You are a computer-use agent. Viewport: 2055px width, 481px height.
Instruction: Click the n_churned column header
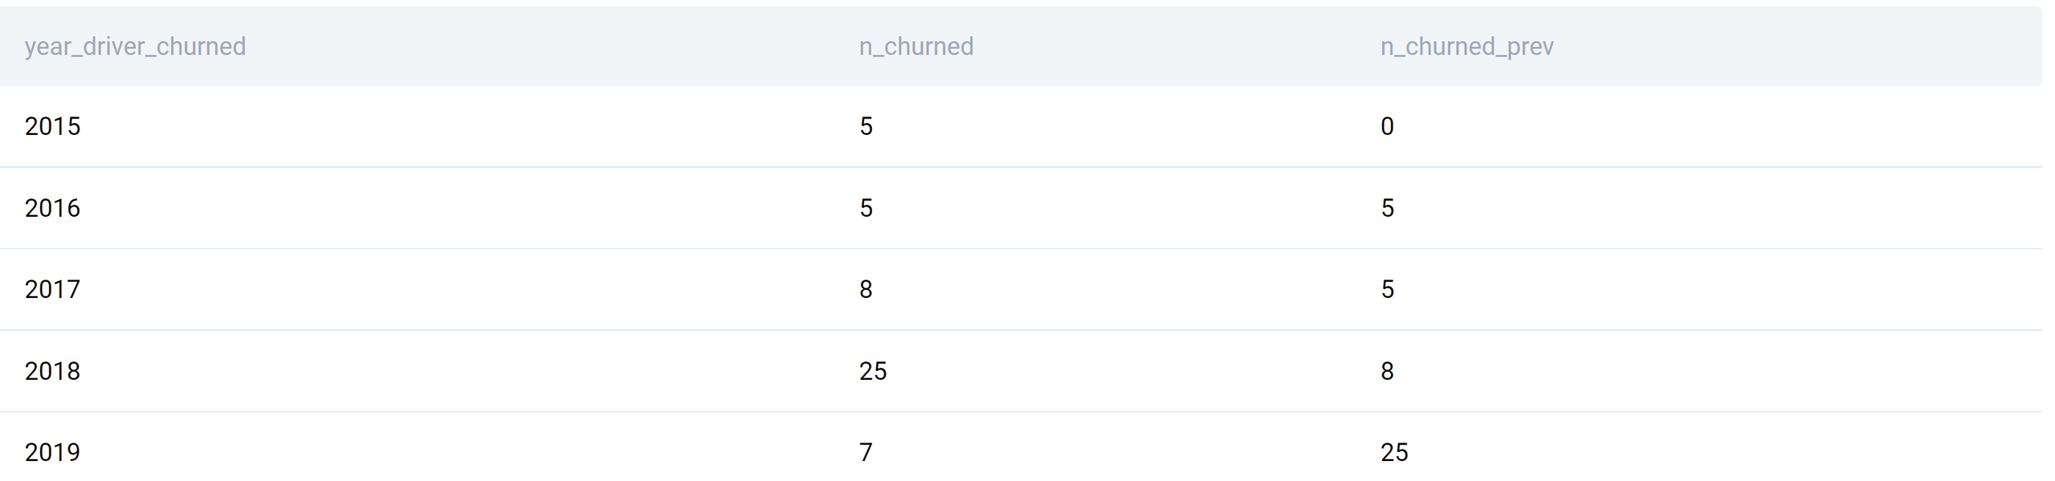[x=916, y=47]
